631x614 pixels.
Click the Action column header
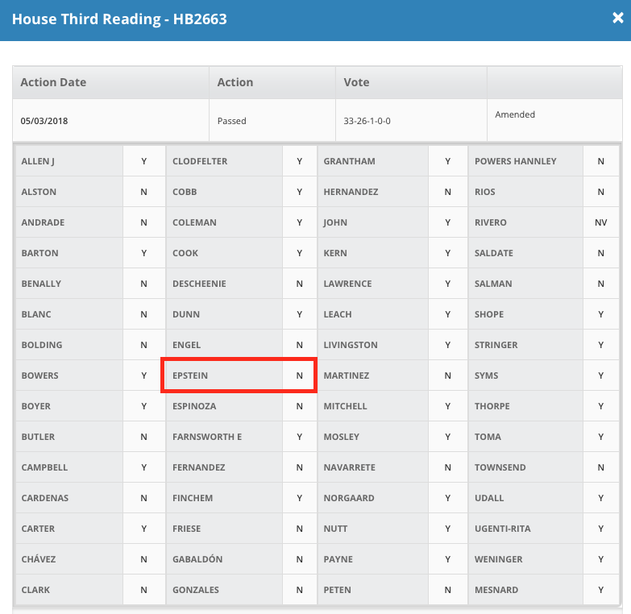coord(272,82)
